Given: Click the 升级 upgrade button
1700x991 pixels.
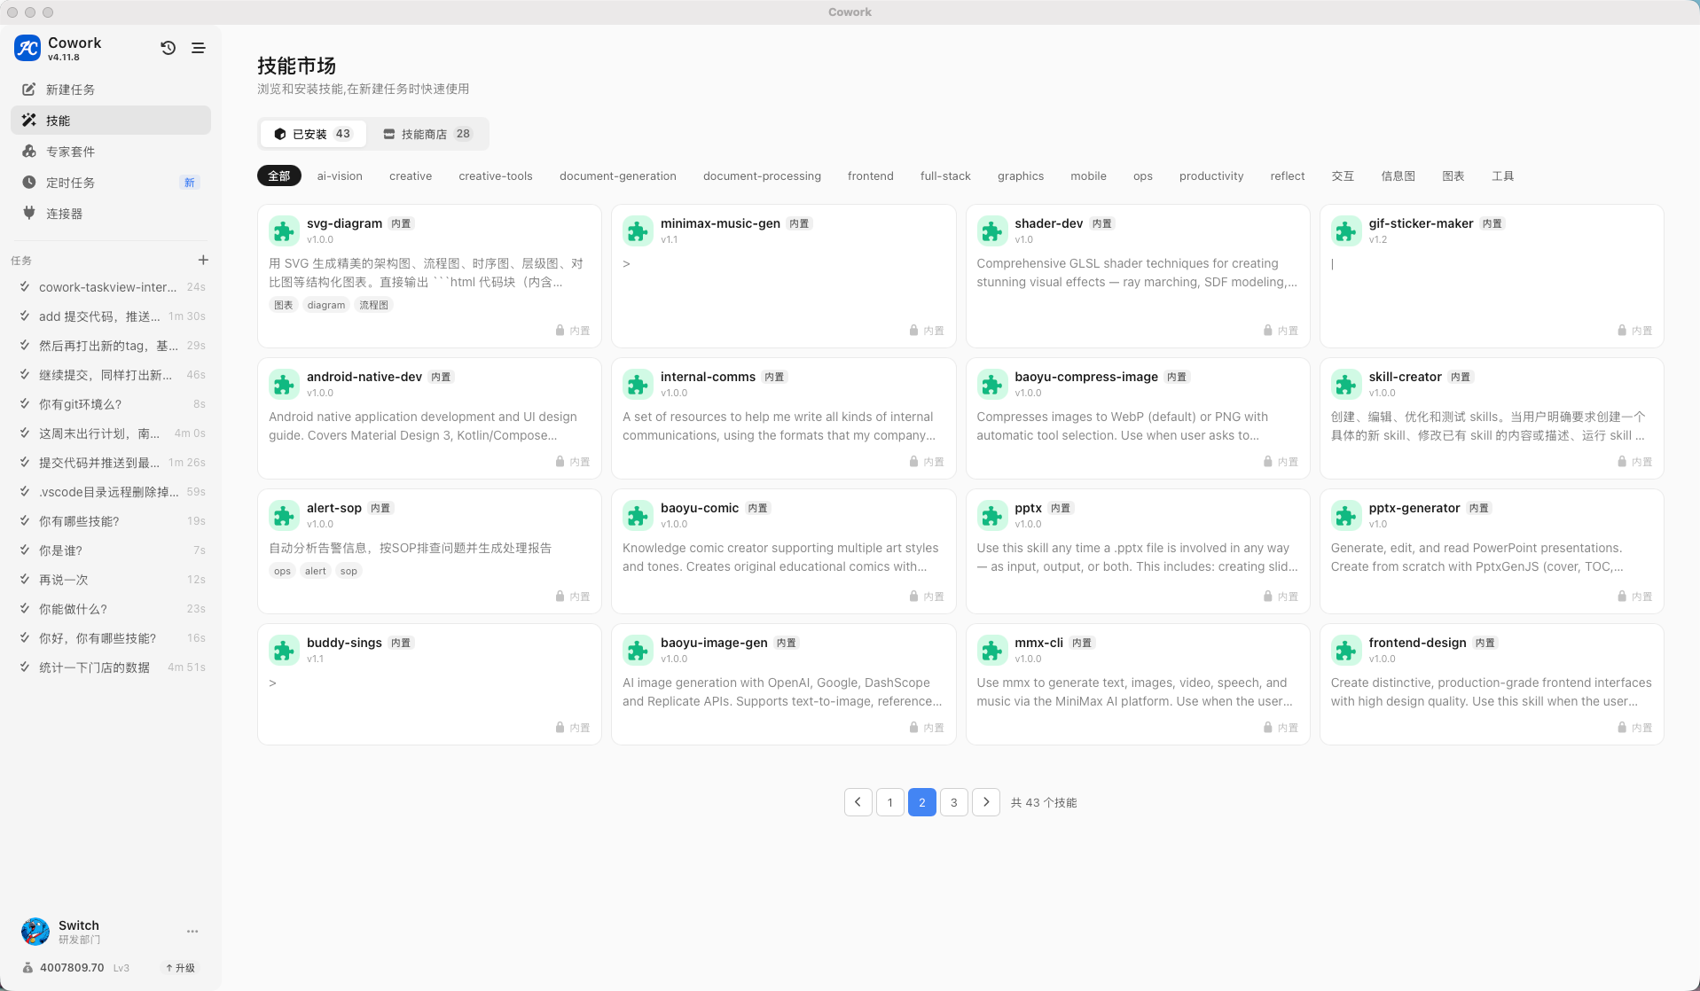Looking at the screenshot, I should click(x=180, y=968).
